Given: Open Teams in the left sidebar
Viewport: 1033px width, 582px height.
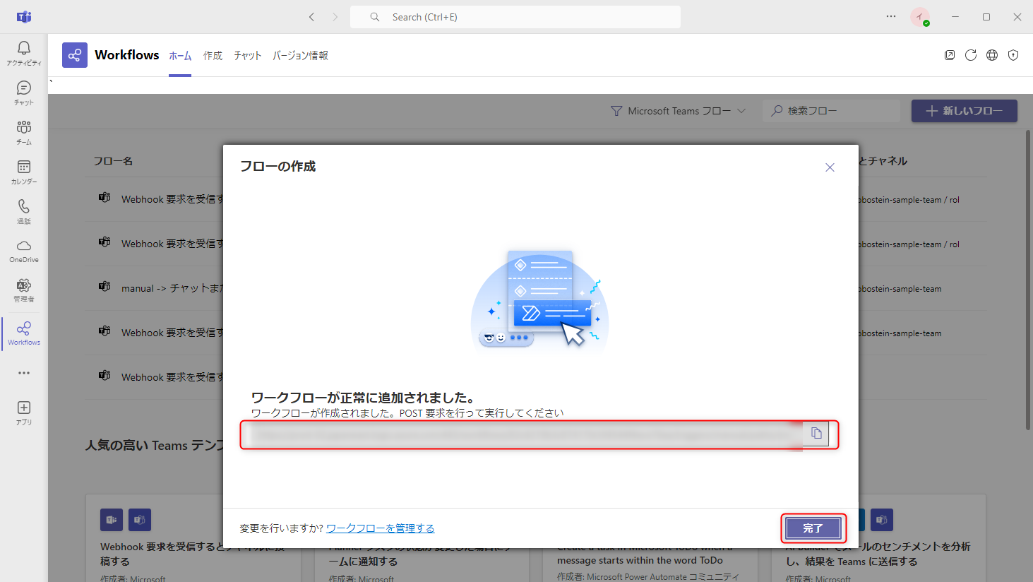Looking at the screenshot, I should 24,132.
